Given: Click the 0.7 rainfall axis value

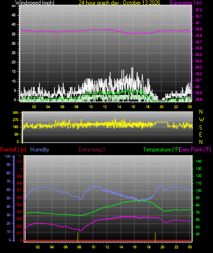Looking at the screenshot, I should click(20, 191).
